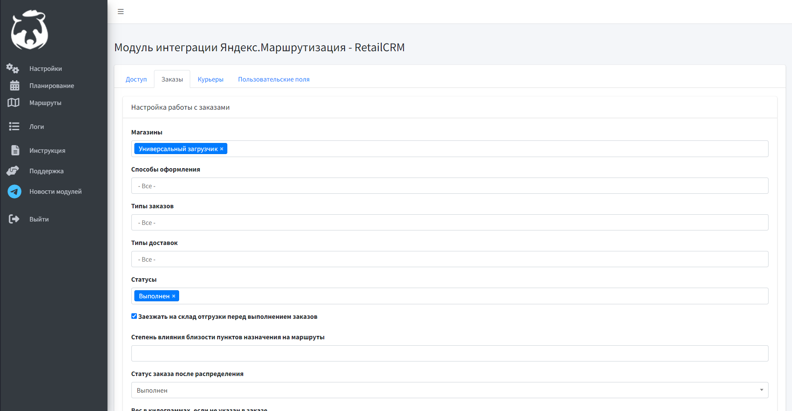Open Настройки in the sidebar
This screenshot has height=411, width=792.
46,68
